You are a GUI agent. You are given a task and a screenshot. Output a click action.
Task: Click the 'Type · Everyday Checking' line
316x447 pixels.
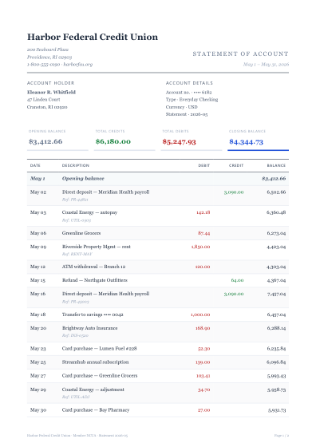click(x=192, y=100)
